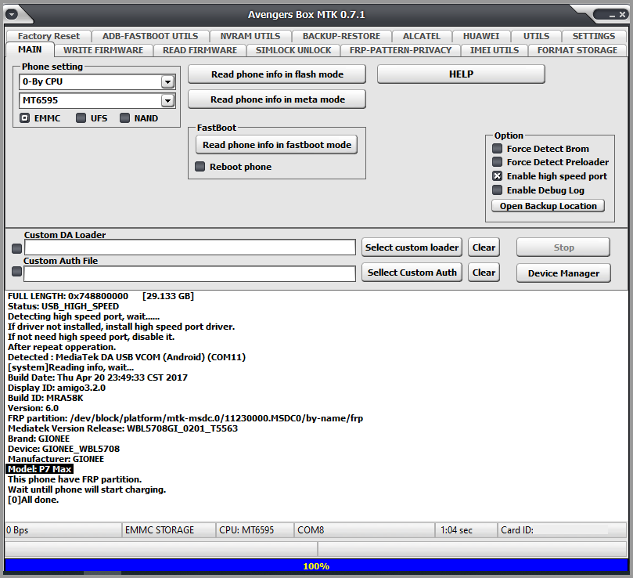
Task: Expand the MT6595 CPU dropdown
Action: click(167, 100)
